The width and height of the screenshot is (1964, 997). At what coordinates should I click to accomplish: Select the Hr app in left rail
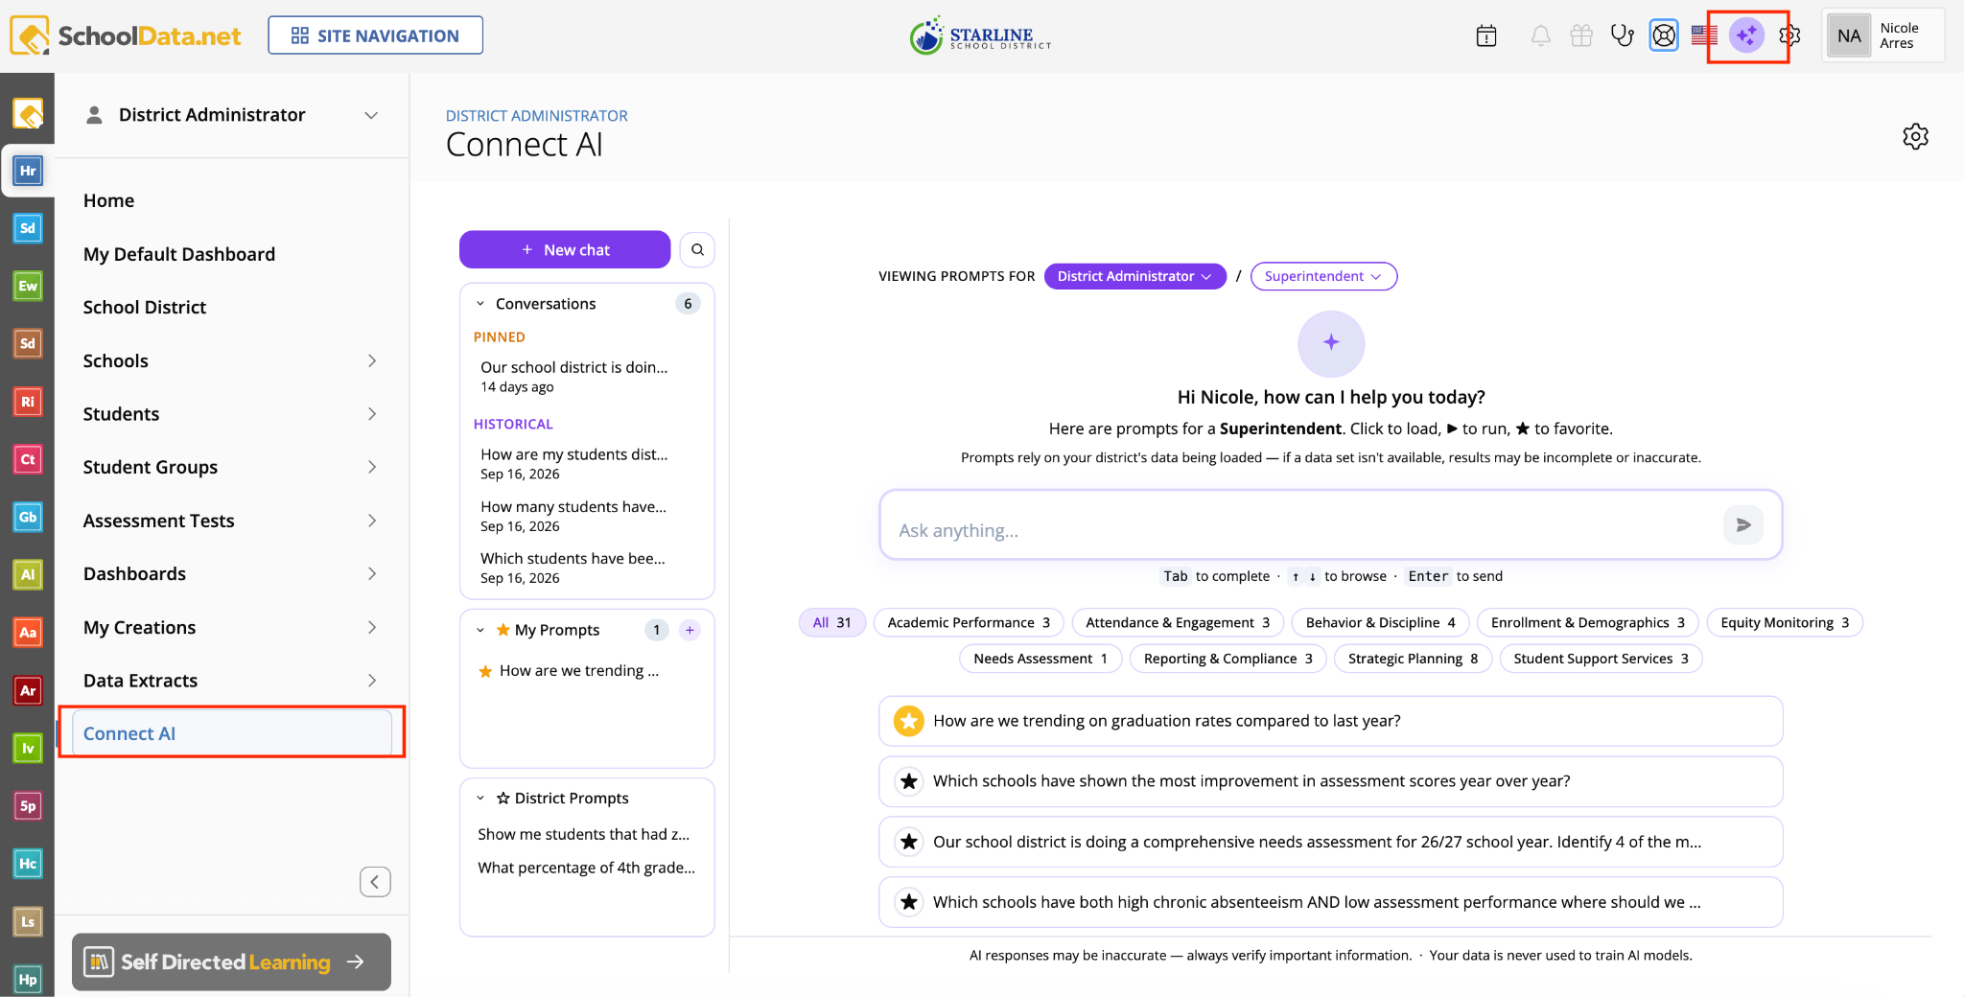(x=28, y=171)
